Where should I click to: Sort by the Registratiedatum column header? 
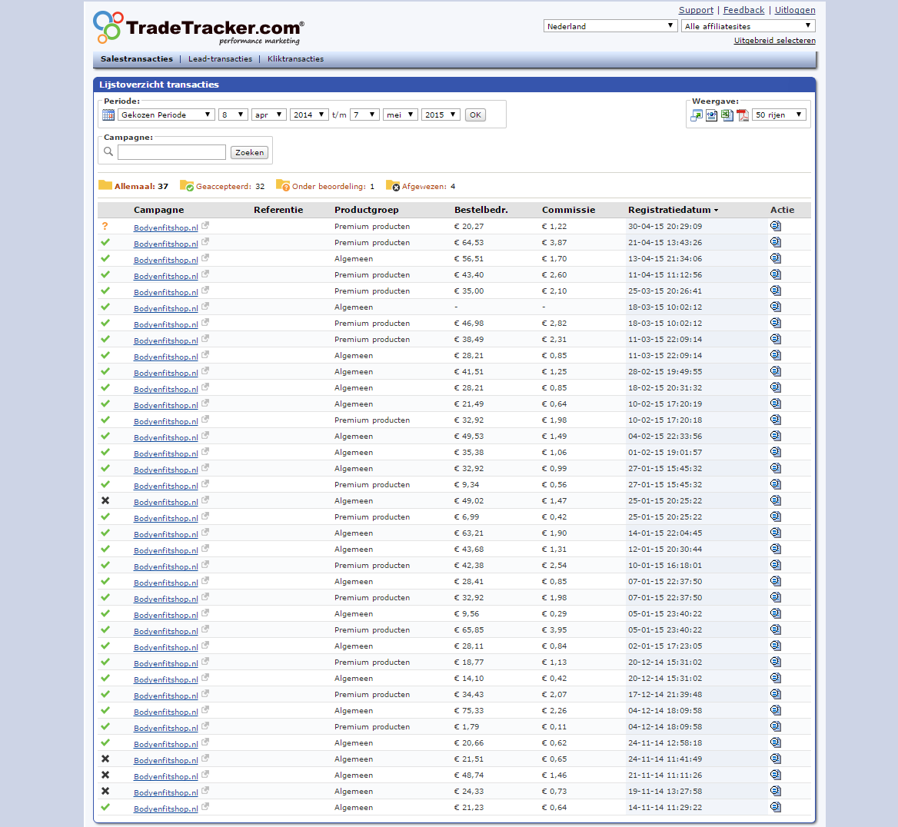(673, 210)
